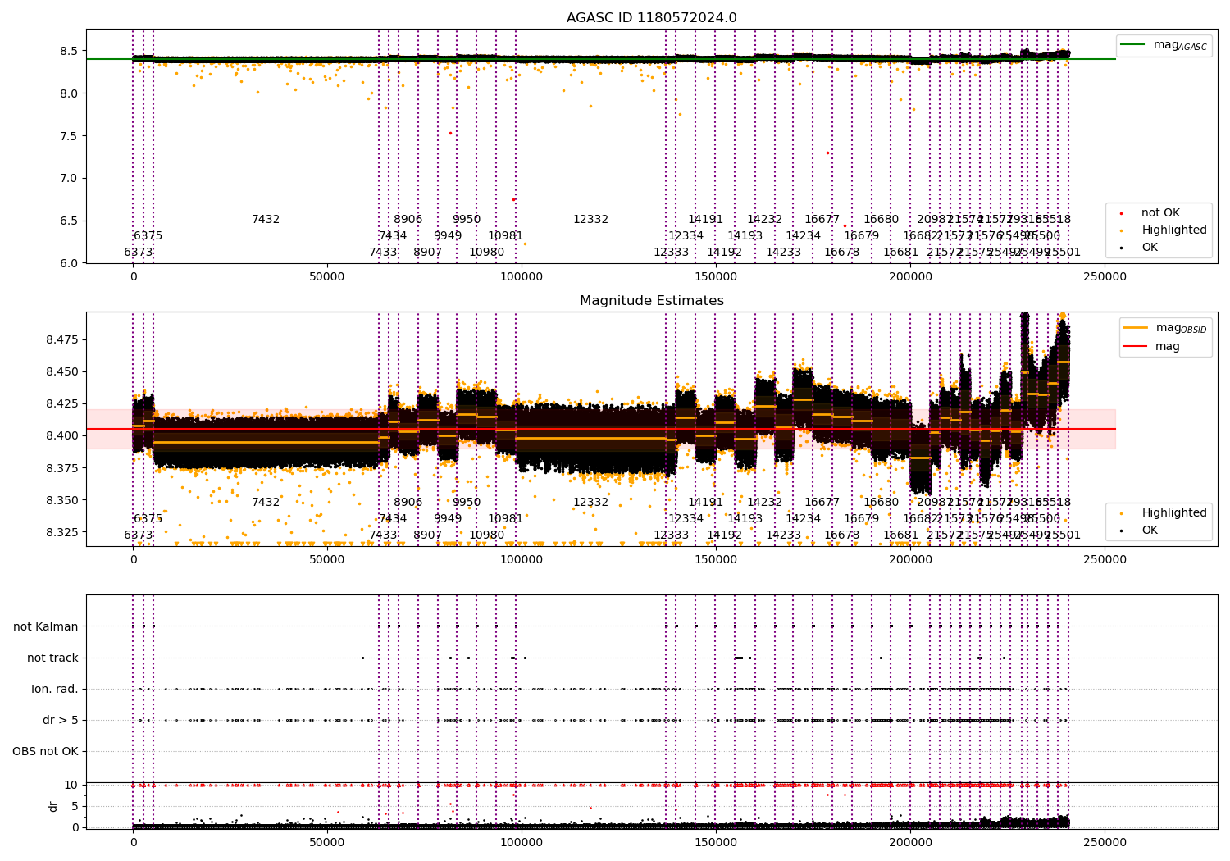Select the green mag AGASC legend entry

click(x=1164, y=45)
